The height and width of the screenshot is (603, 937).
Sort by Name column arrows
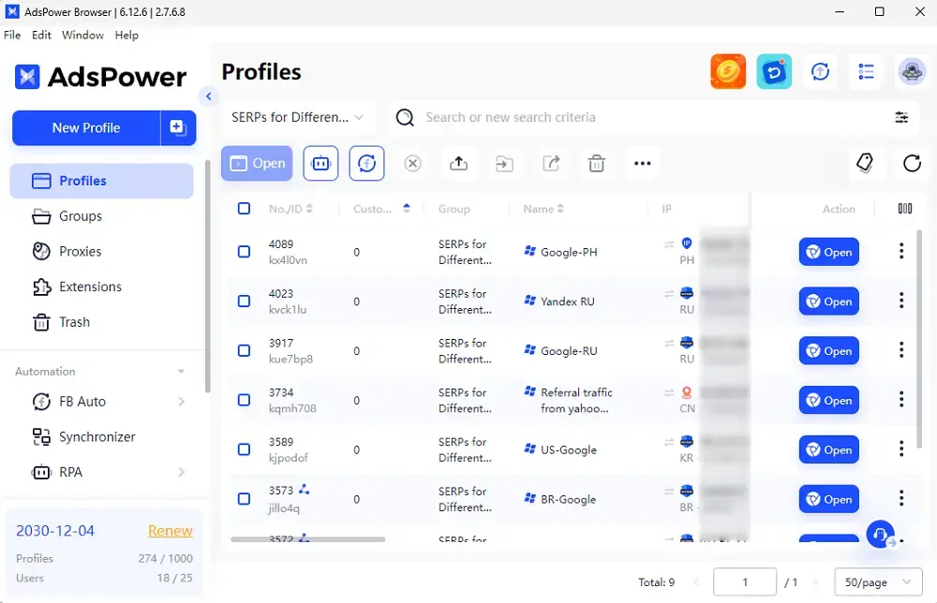click(x=560, y=209)
